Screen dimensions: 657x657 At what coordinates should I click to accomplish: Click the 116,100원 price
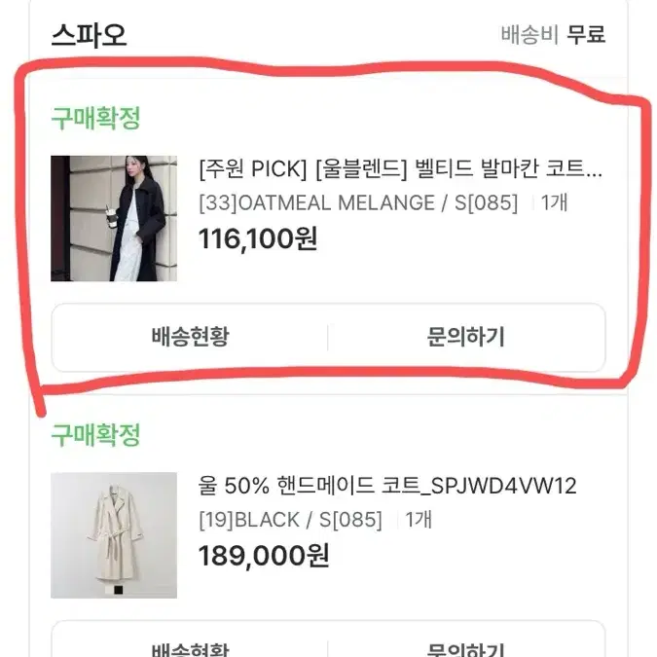pos(258,238)
